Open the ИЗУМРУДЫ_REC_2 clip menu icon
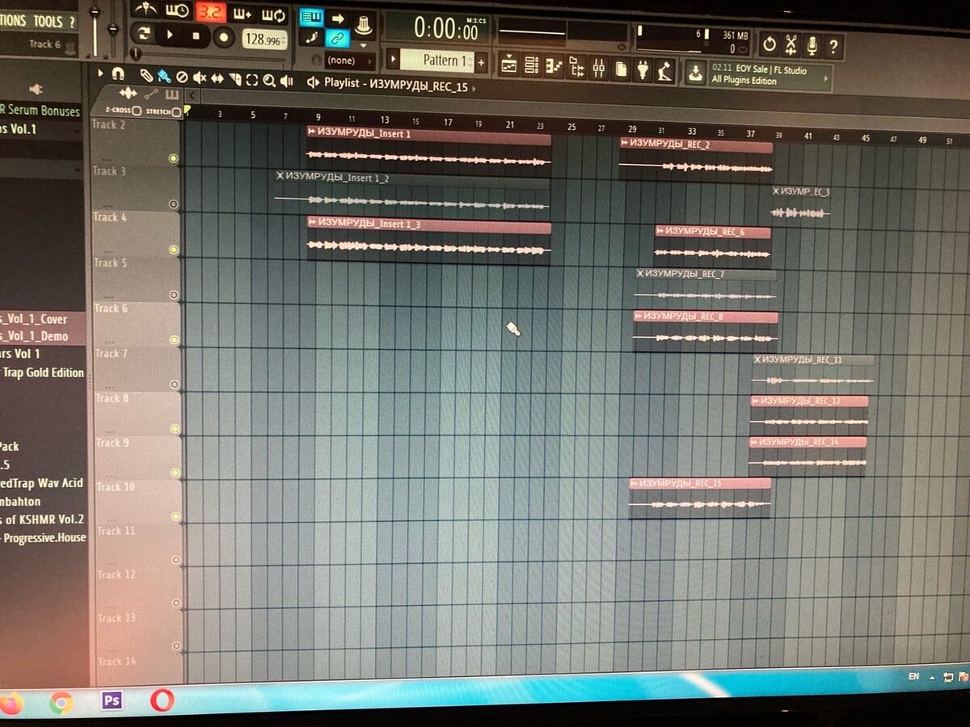This screenshot has width=970, height=727. (x=625, y=143)
